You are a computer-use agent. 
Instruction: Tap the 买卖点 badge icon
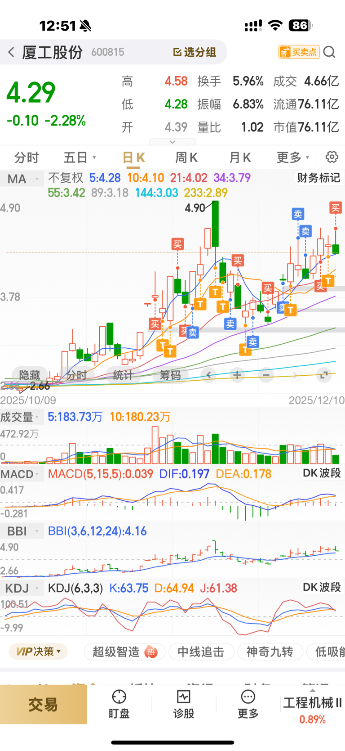(299, 52)
